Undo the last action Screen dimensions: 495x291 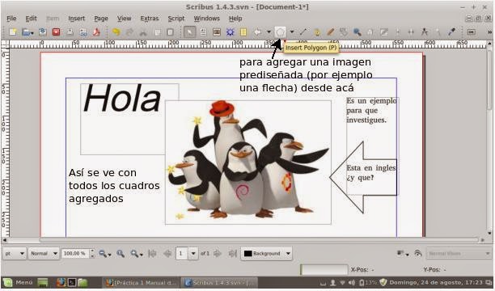coord(116,32)
